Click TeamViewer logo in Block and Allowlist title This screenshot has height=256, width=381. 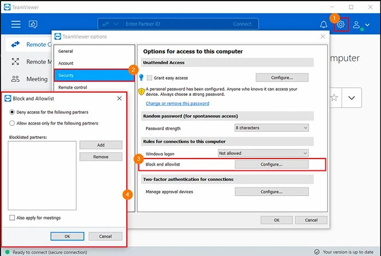coord(8,99)
